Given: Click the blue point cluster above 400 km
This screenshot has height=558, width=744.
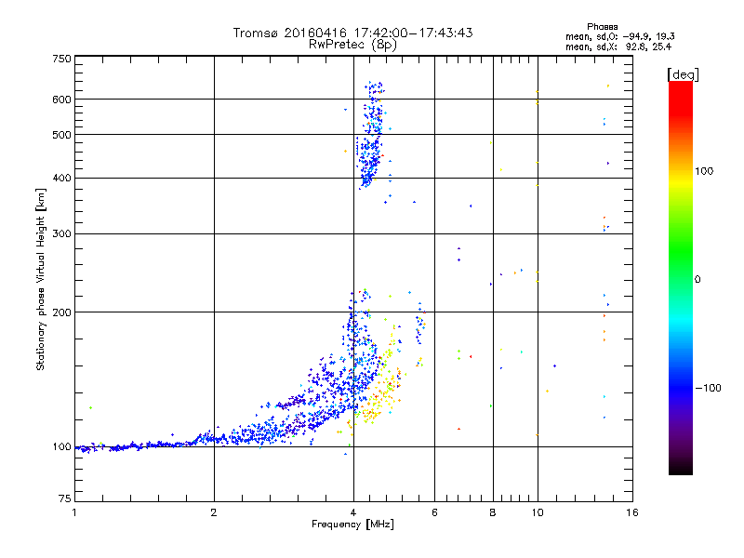Looking at the screenshot, I should (372, 139).
